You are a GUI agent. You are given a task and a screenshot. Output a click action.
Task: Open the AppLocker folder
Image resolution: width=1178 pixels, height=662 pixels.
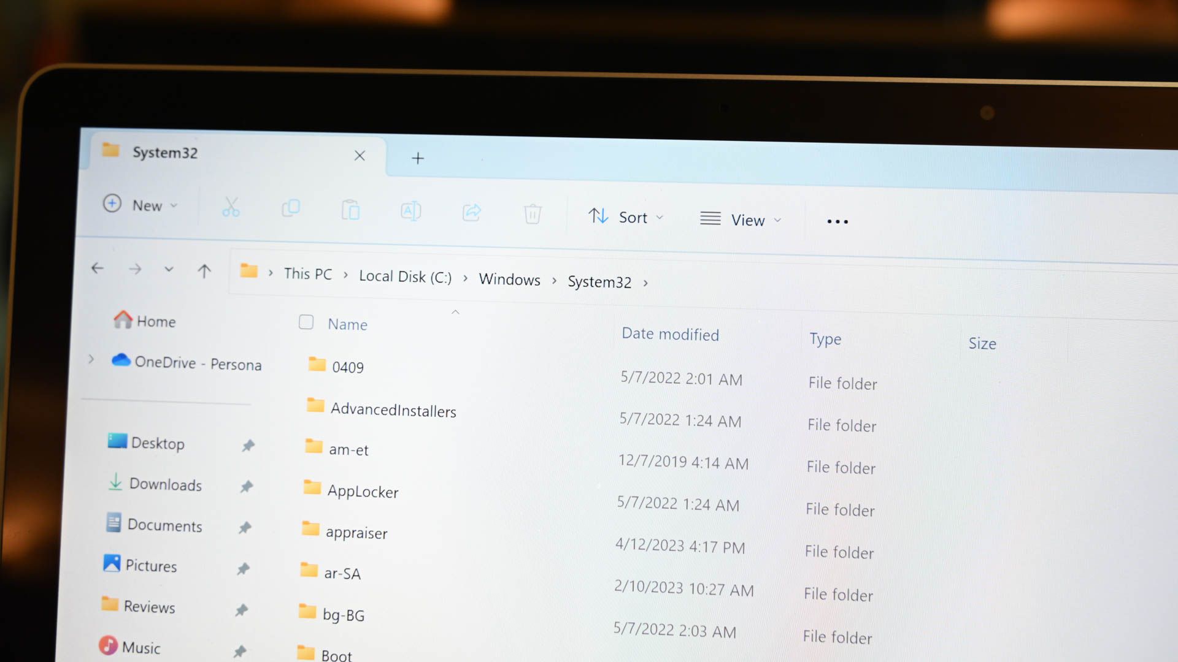(x=363, y=492)
